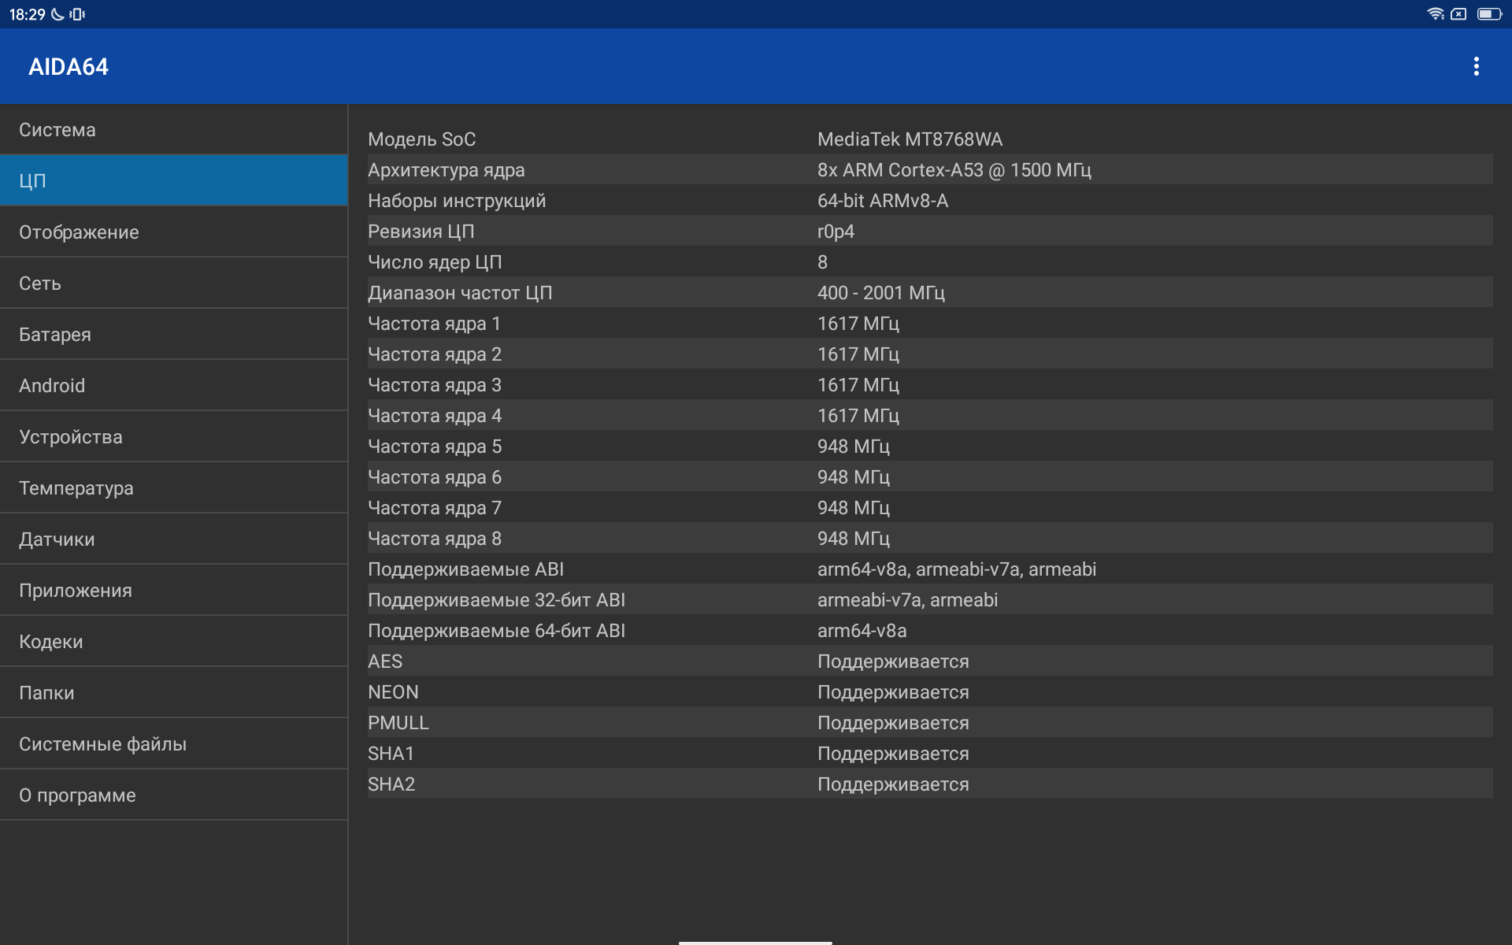The height and width of the screenshot is (945, 1512).
Task: Tap the Частота ядра 1 row
Action: 930,323
